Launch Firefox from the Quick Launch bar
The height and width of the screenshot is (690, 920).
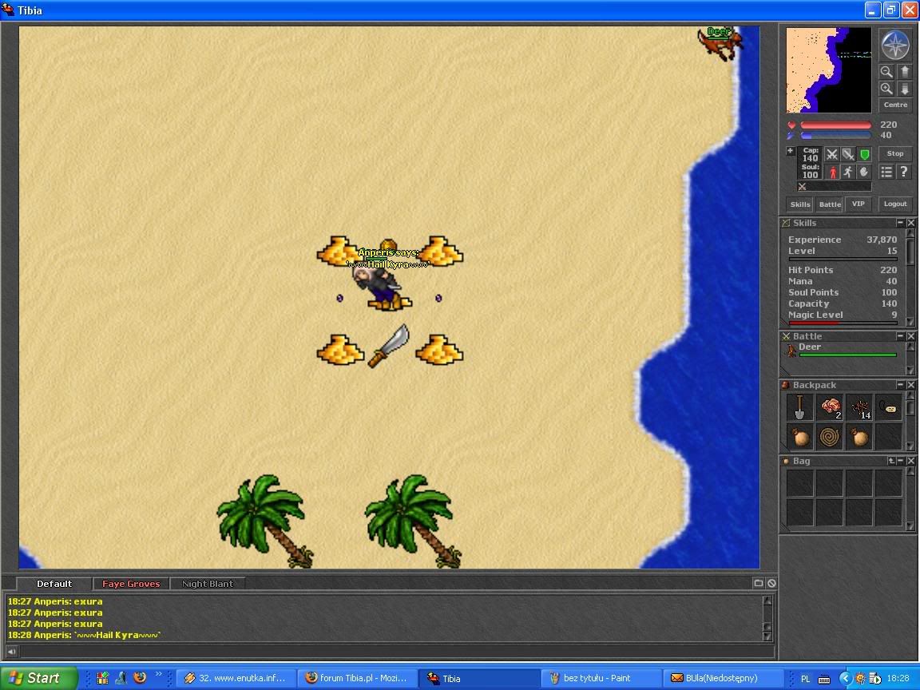pos(140,678)
